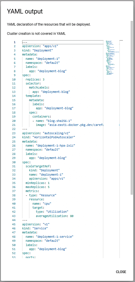Click 'apiVersion: "autoscaling/v2"' line
Image resolution: width=135 pixels, height=282 pixels.
[46, 133]
